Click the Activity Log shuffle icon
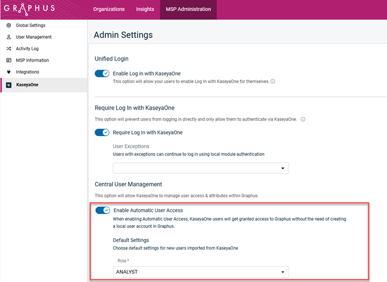387x282 pixels. pos(9,49)
